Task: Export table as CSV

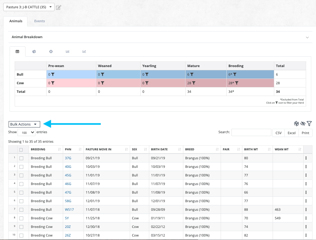Action: (278, 133)
